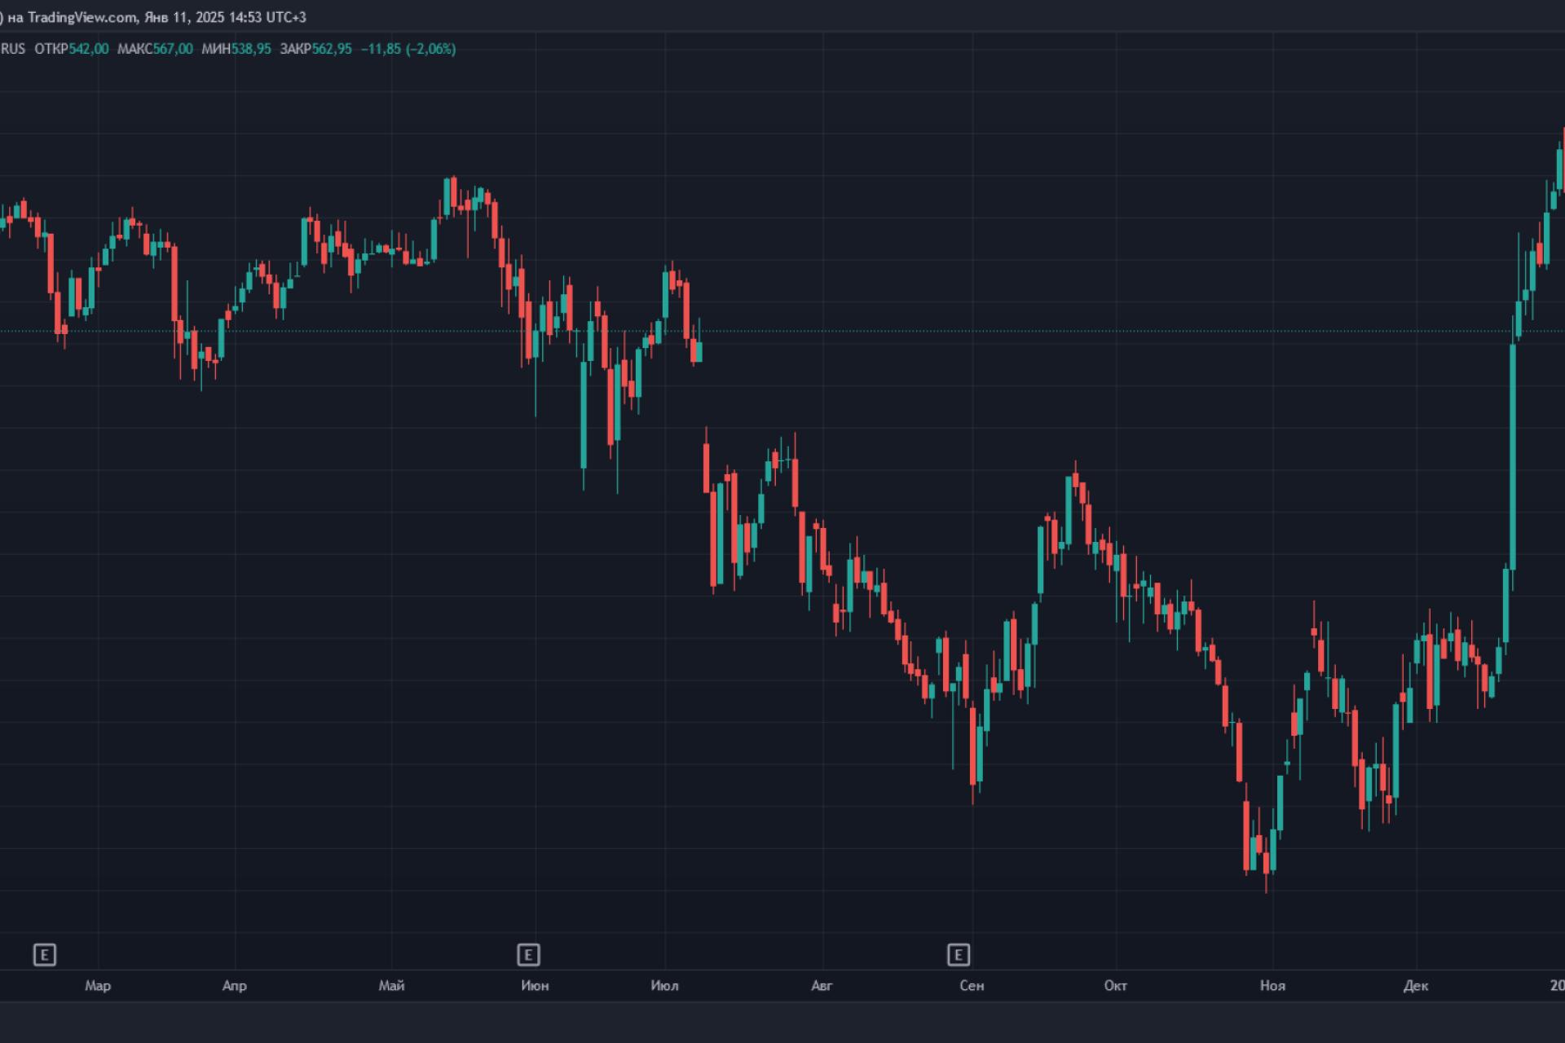Click the change value −11,85 (−2,06%)
Viewport: 1565px width, 1043px height.
pyautogui.click(x=408, y=49)
